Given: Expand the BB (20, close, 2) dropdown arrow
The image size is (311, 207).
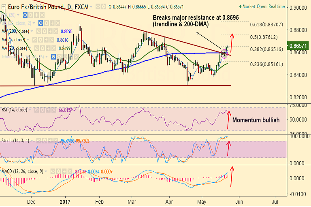Looking at the screenshot, I should (34, 23).
